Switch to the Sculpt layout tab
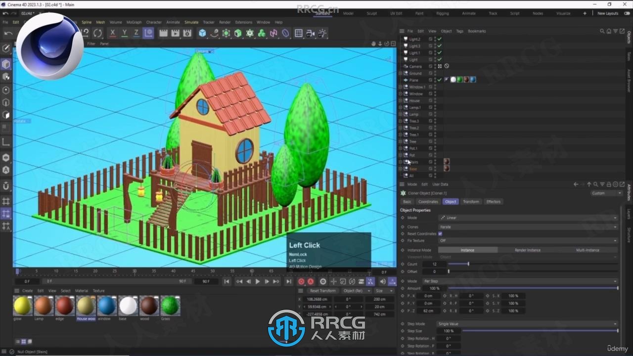The image size is (633, 356). point(371,13)
